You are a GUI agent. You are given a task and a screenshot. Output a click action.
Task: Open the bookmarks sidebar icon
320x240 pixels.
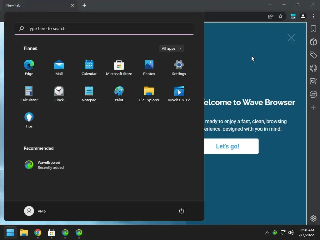313,29
